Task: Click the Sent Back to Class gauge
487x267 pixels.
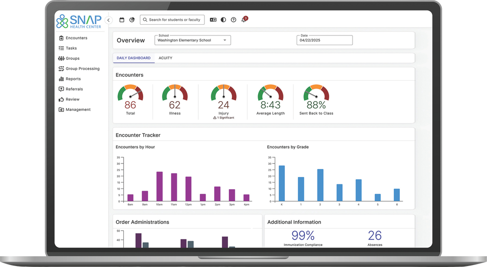Action: coord(316,100)
